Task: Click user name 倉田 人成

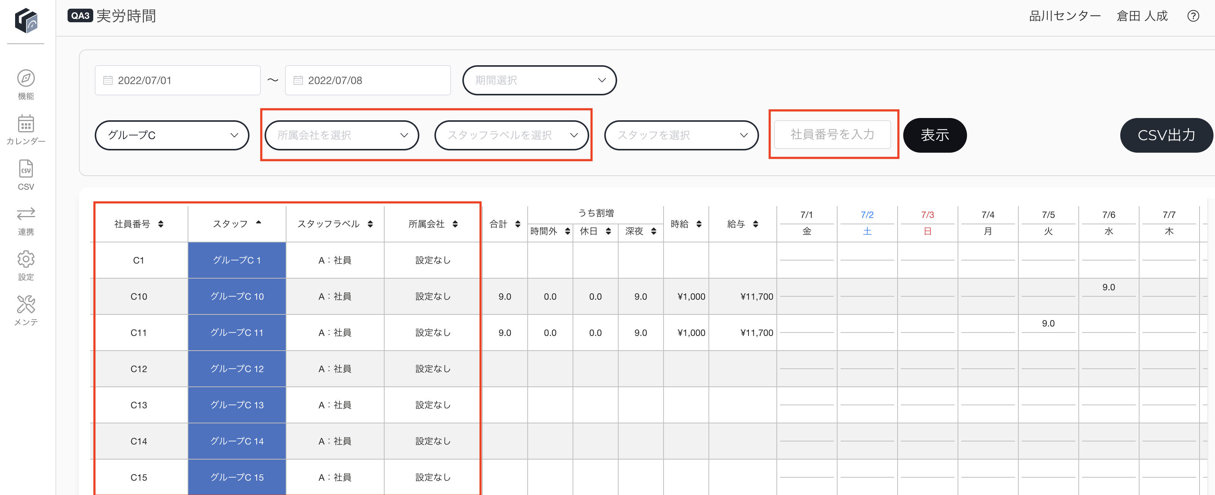Action: [x=1142, y=16]
